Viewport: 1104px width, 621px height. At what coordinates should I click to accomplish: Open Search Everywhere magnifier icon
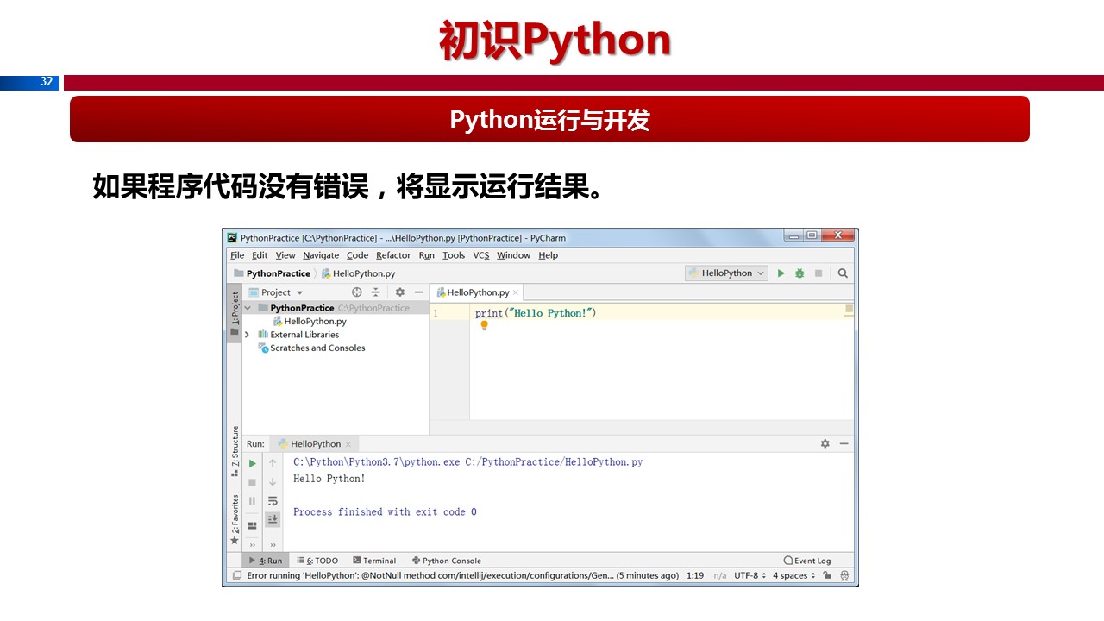pos(843,273)
